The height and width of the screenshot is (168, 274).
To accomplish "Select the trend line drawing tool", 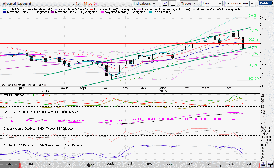I will click(x=165, y=3).
